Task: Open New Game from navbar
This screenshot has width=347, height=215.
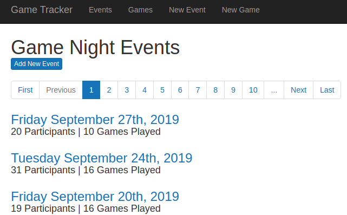Action: coord(241,10)
